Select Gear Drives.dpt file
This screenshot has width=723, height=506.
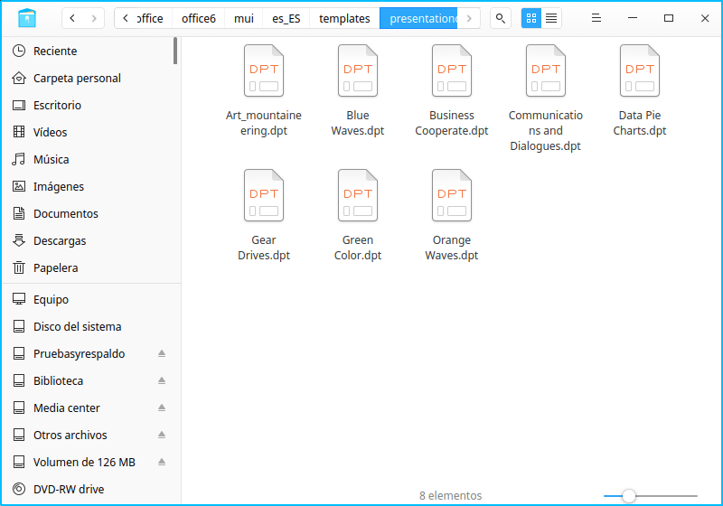264,215
